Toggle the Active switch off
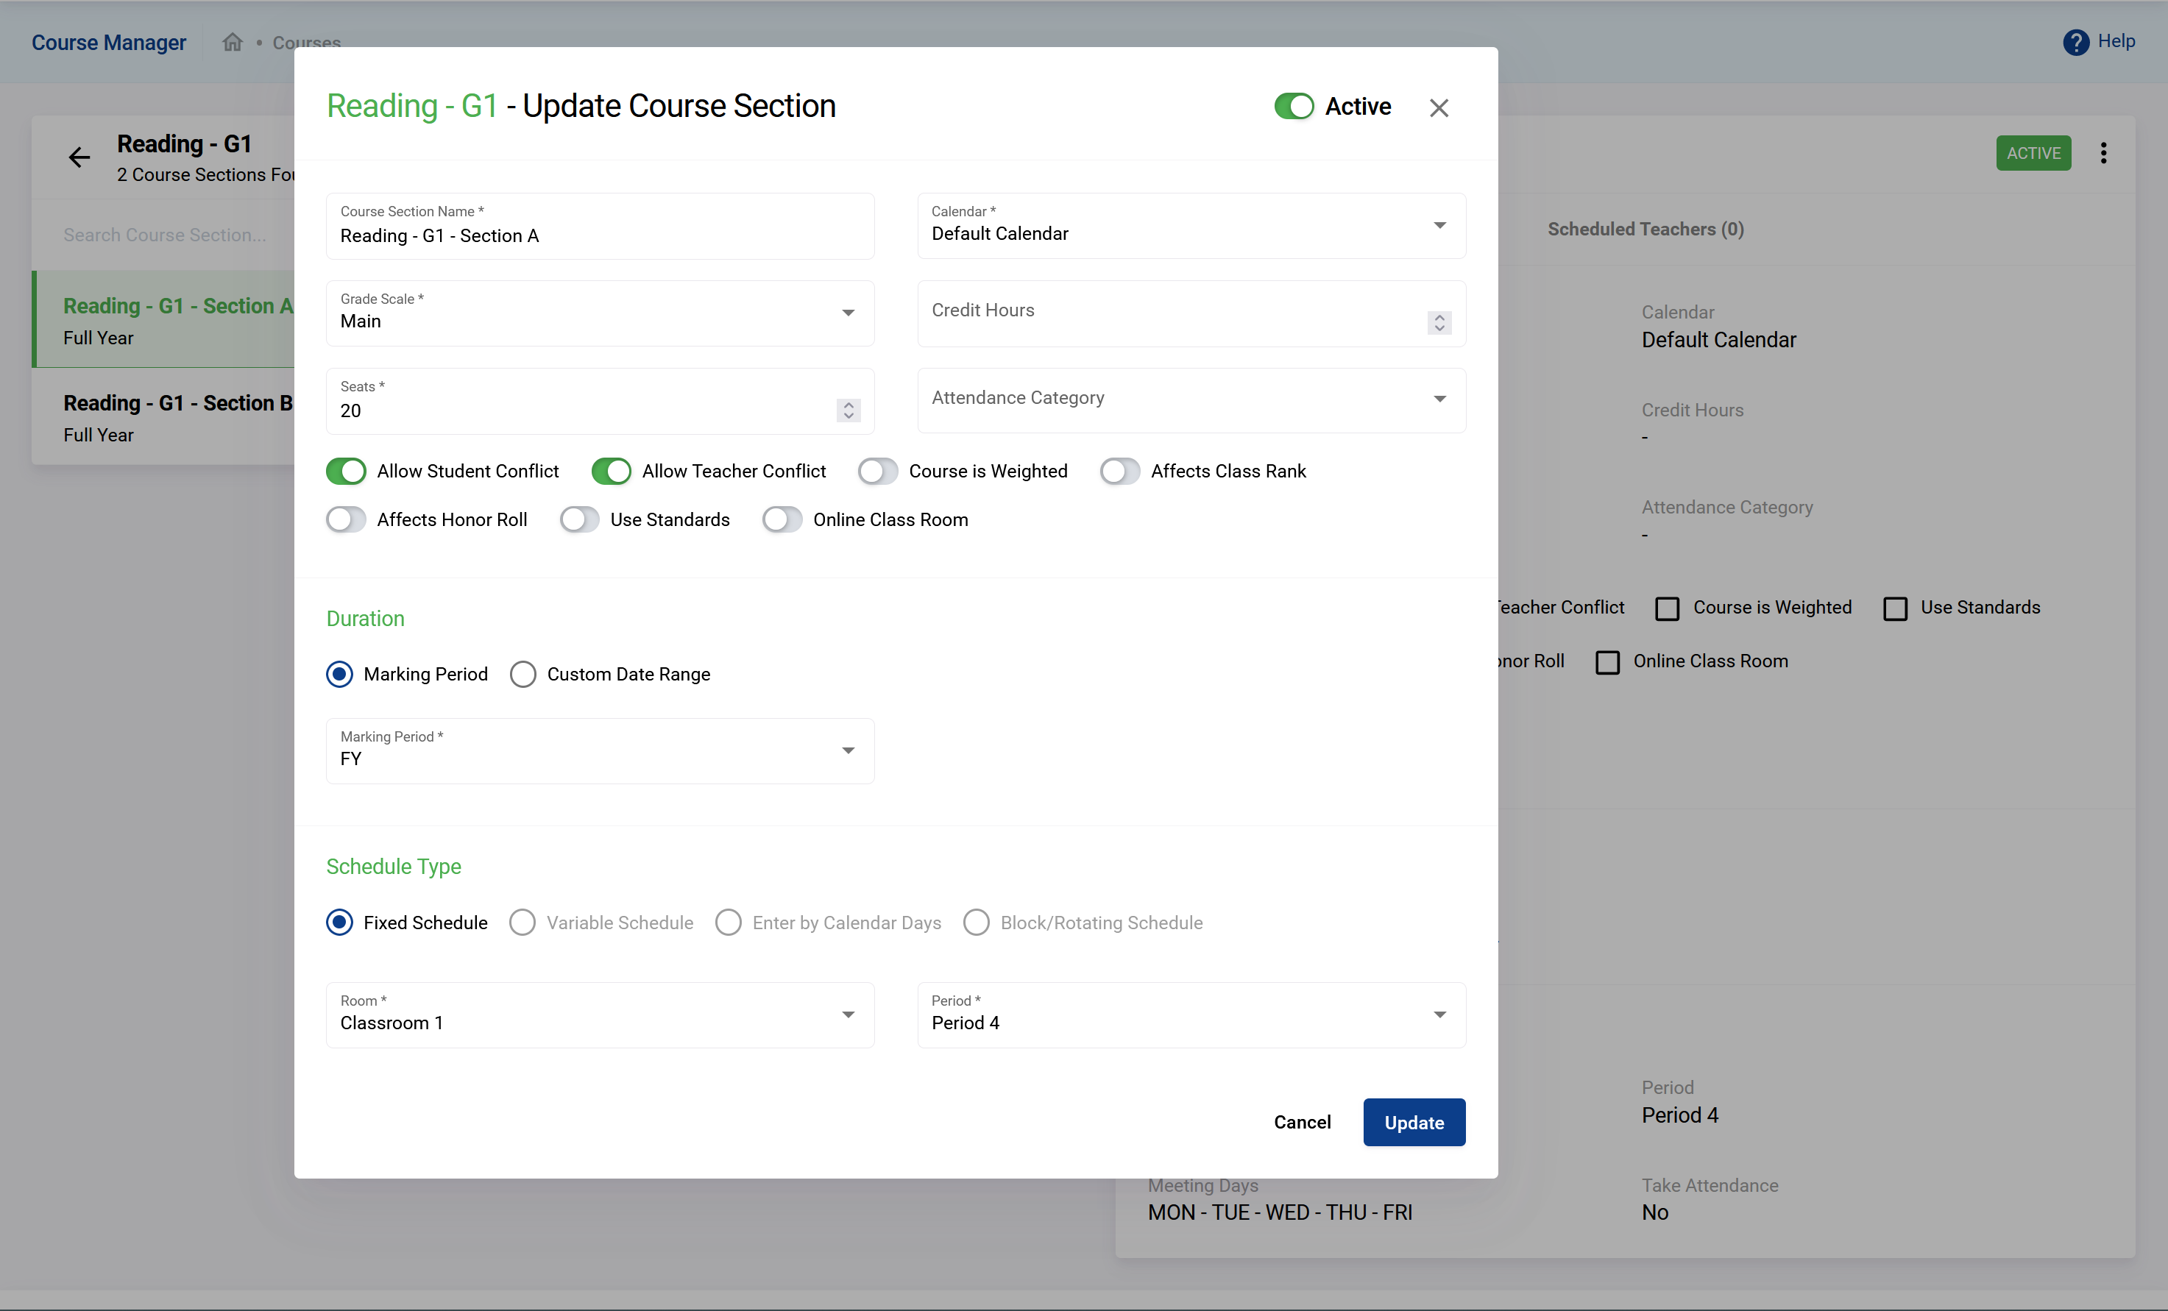The image size is (2168, 1311). (x=1294, y=107)
